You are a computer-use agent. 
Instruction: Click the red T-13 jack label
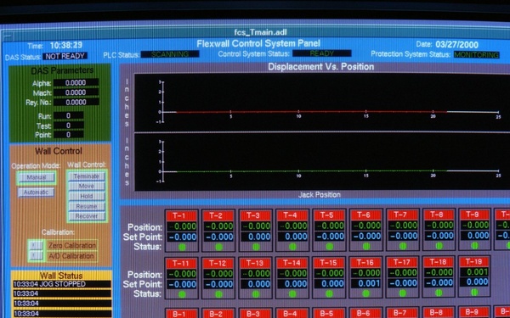[x=256, y=263]
